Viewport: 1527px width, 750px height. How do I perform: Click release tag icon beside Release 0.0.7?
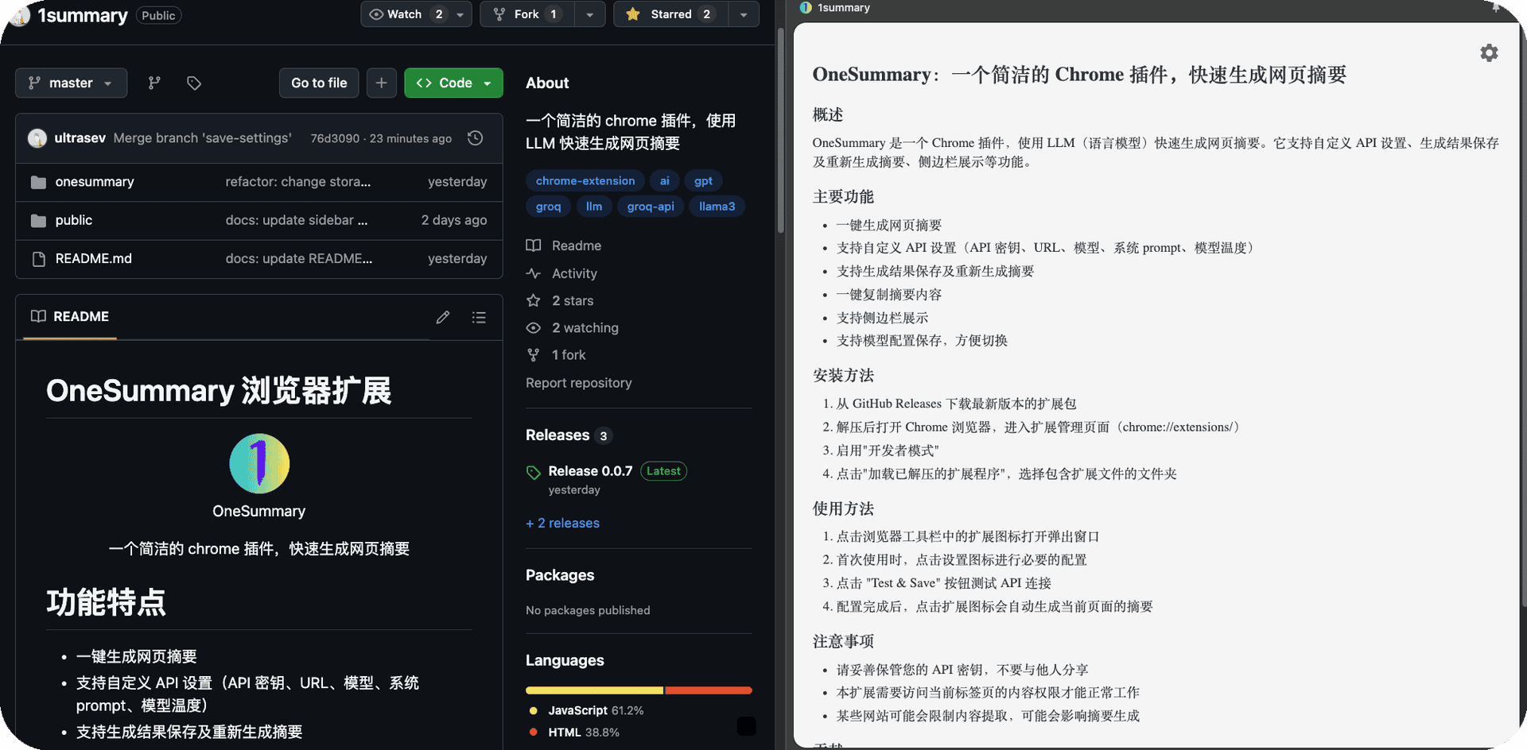click(x=534, y=473)
